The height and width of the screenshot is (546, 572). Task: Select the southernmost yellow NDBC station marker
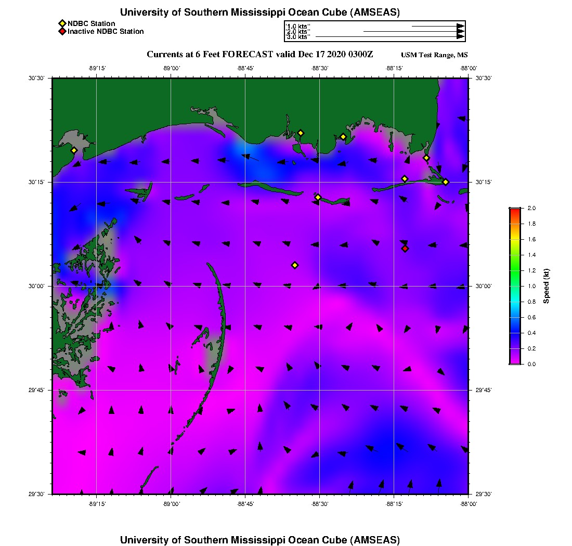[295, 265]
